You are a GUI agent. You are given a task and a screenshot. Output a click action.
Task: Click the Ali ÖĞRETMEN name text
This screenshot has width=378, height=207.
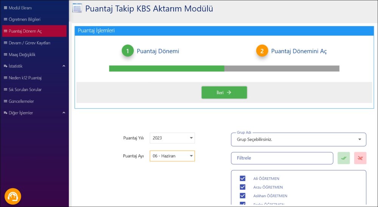[x=266, y=179]
